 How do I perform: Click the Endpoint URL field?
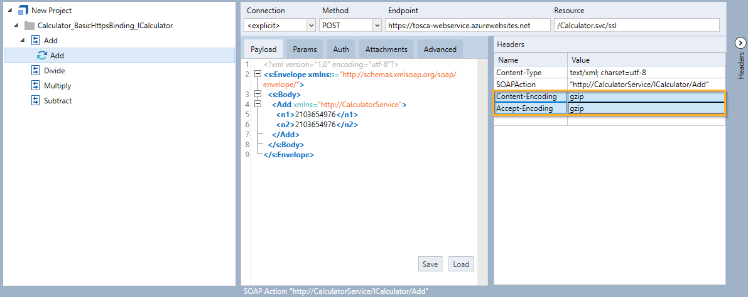click(x=467, y=26)
